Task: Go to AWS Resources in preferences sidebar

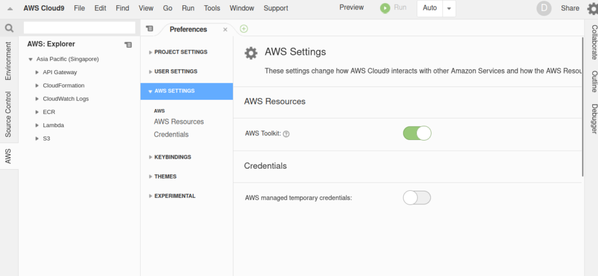Action: (179, 121)
